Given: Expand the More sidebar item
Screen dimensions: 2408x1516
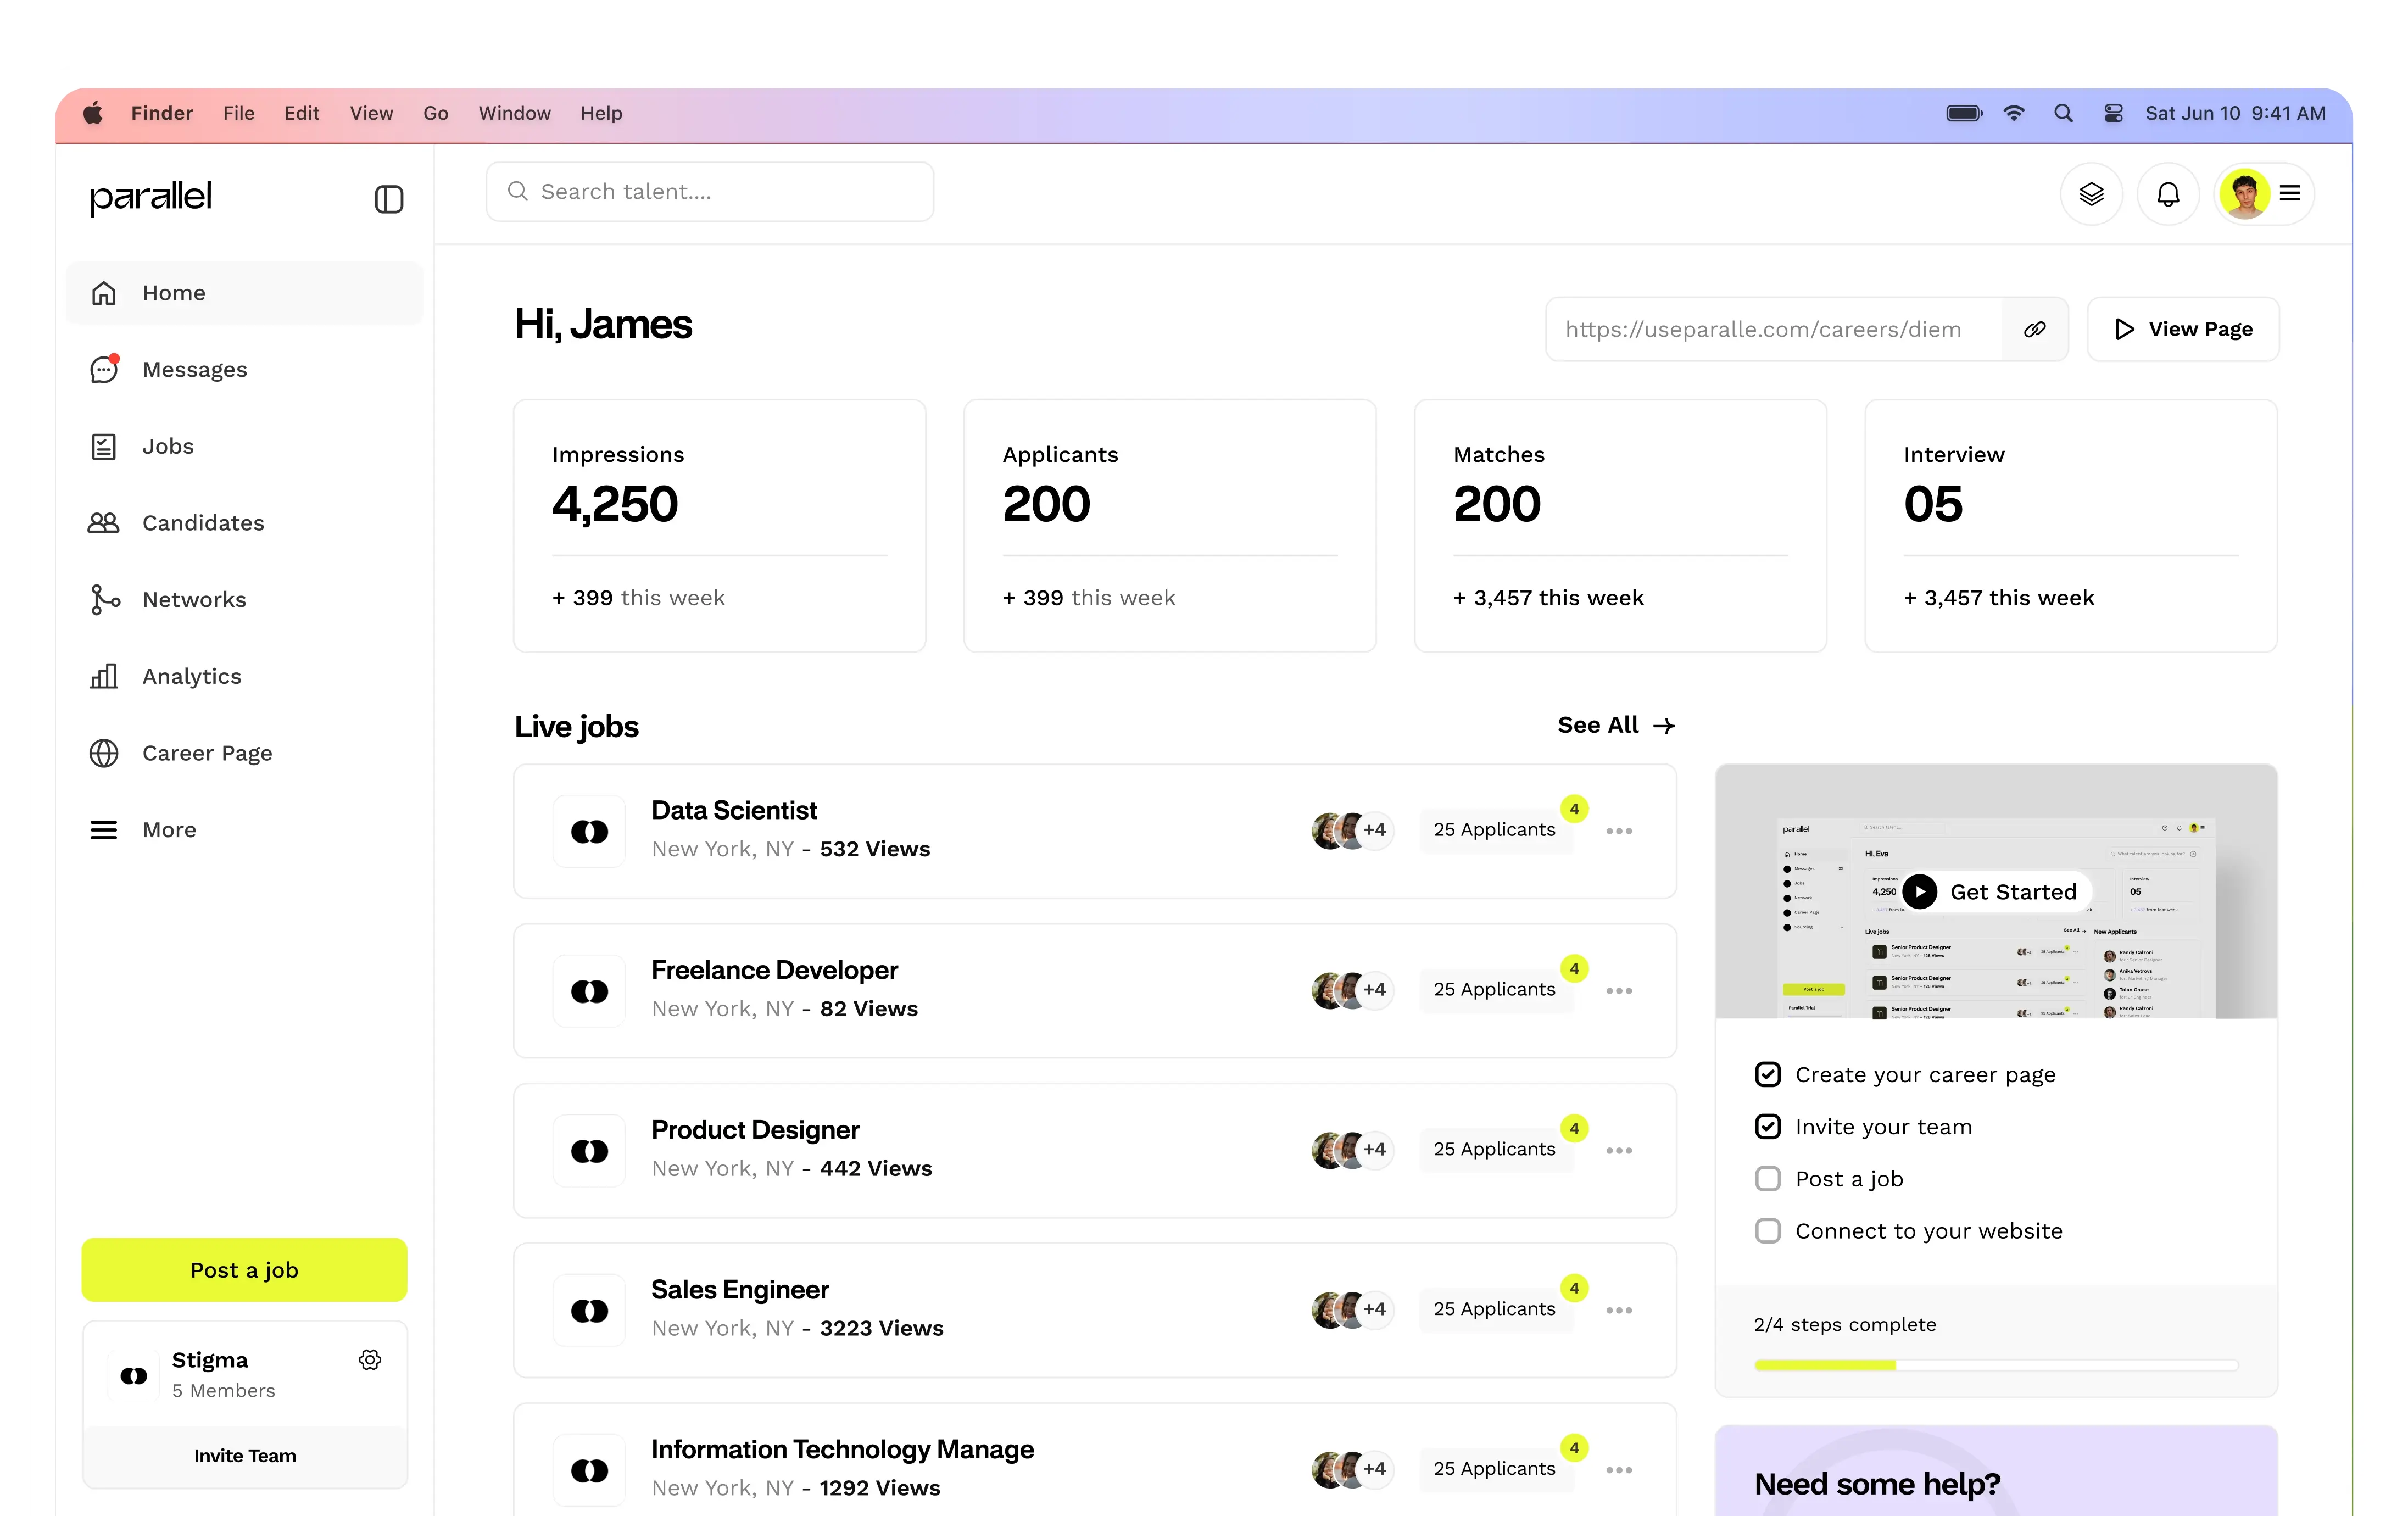Looking at the screenshot, I should [x=169, y=830].
